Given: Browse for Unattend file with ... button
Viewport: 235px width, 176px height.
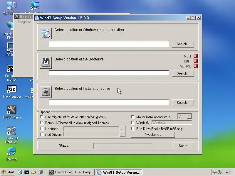Looking at the screenshot, I should (x=122, y=129).
